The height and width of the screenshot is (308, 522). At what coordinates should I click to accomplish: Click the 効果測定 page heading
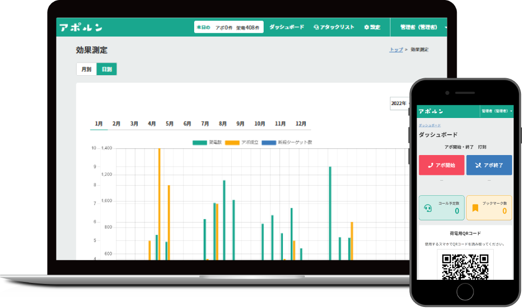click(91, 50)
